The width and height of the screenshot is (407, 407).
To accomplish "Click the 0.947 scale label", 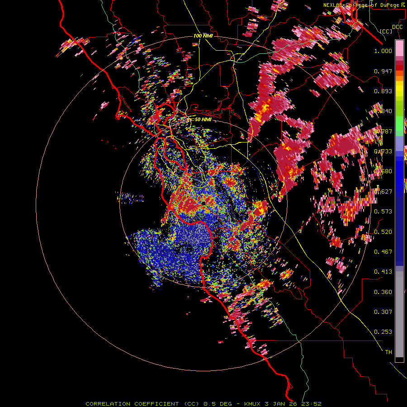I will (383, 71).
